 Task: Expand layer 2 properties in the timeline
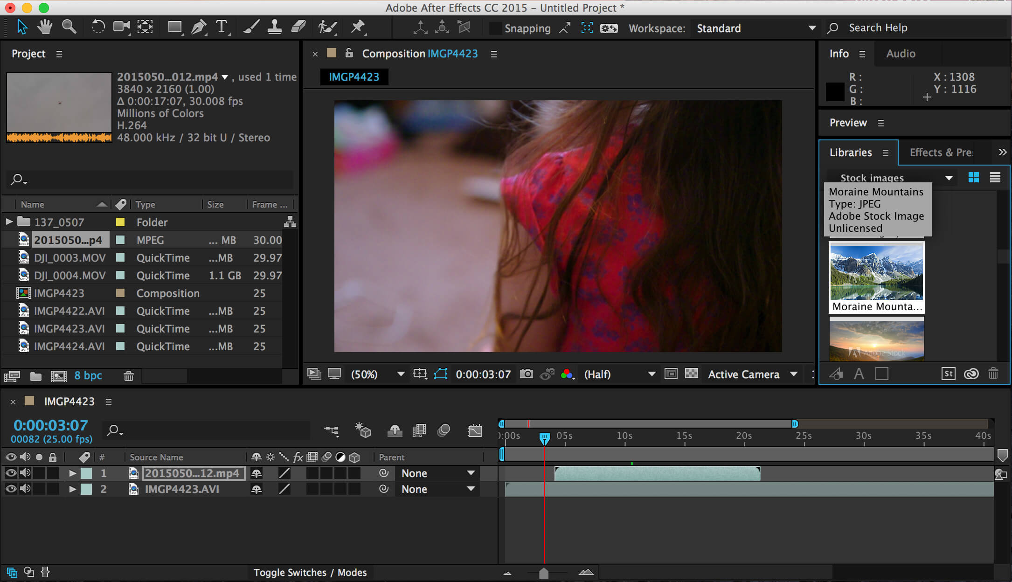click(x=72, y=489)
